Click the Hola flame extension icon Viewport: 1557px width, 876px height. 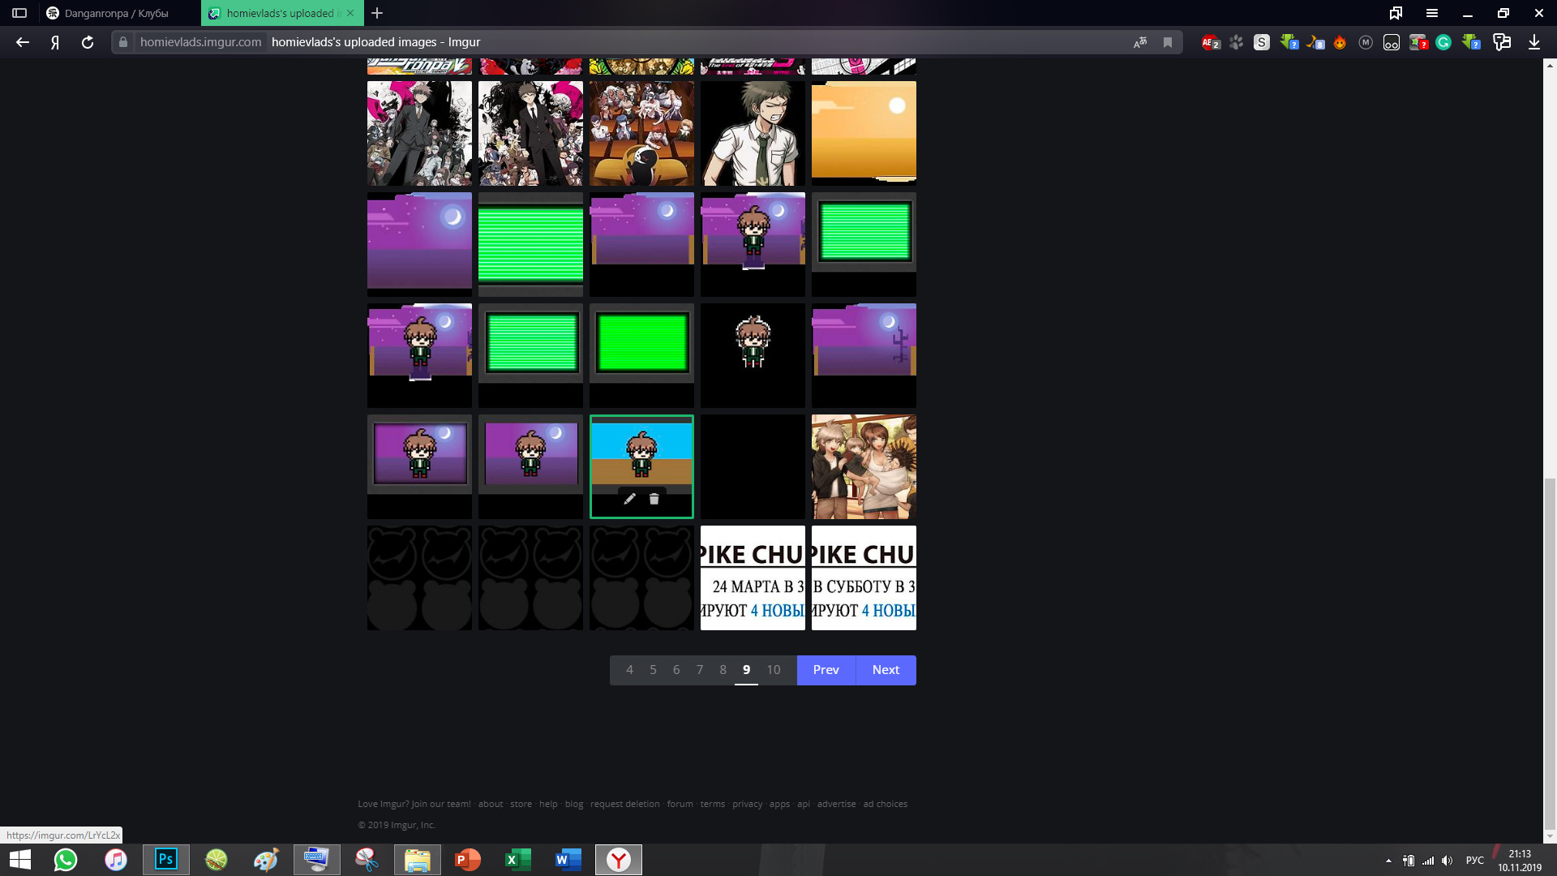tap(1340, 42)
